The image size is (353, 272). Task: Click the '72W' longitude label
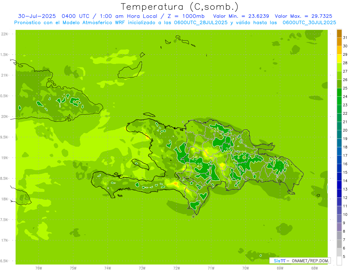click(176, 268)
